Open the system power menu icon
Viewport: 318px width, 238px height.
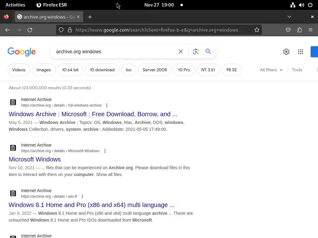pyautogui.click(x=310, y=5)
